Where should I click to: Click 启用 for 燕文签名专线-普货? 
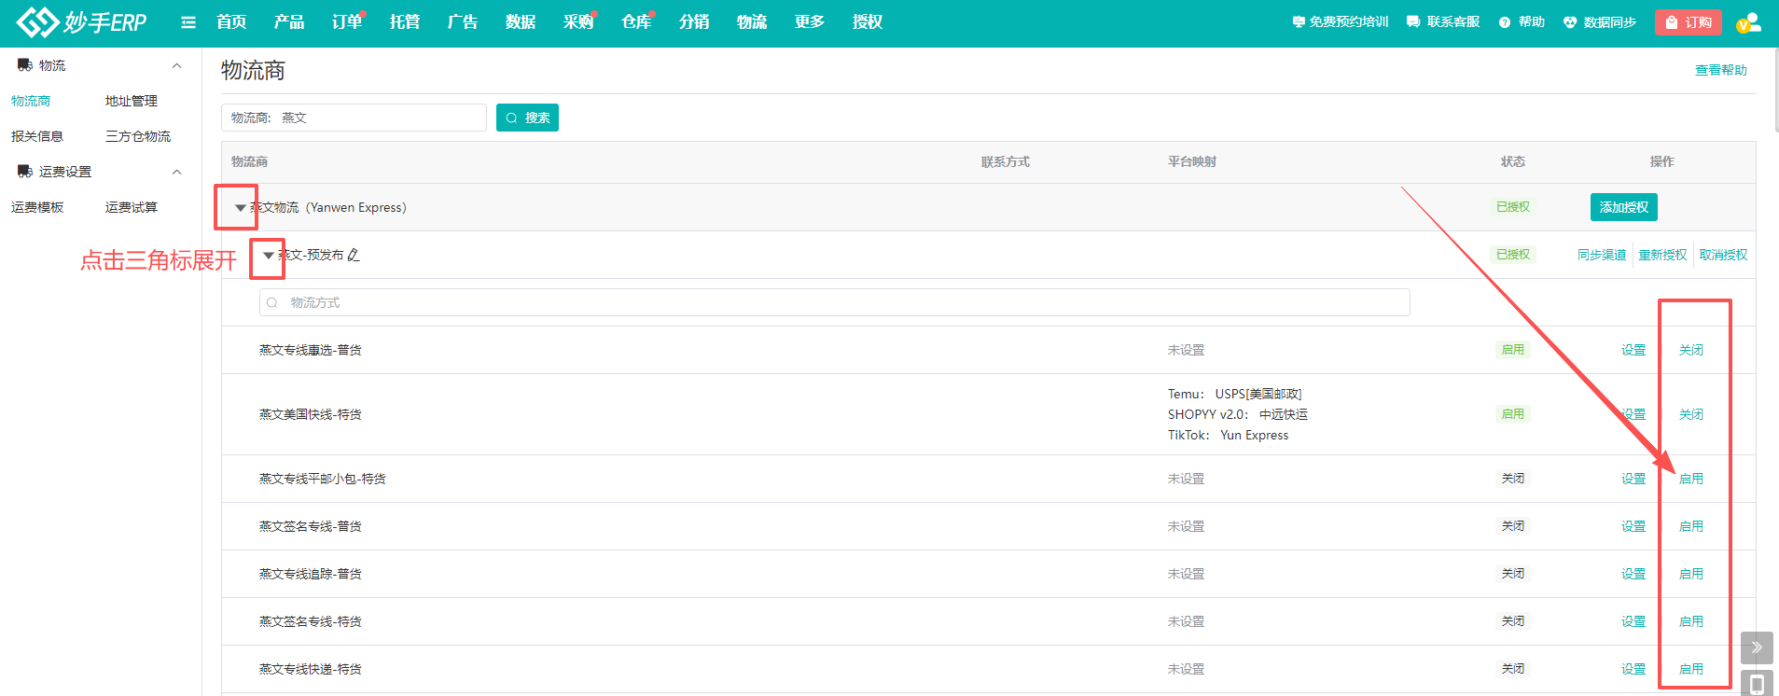click(x=1691, y=526)
